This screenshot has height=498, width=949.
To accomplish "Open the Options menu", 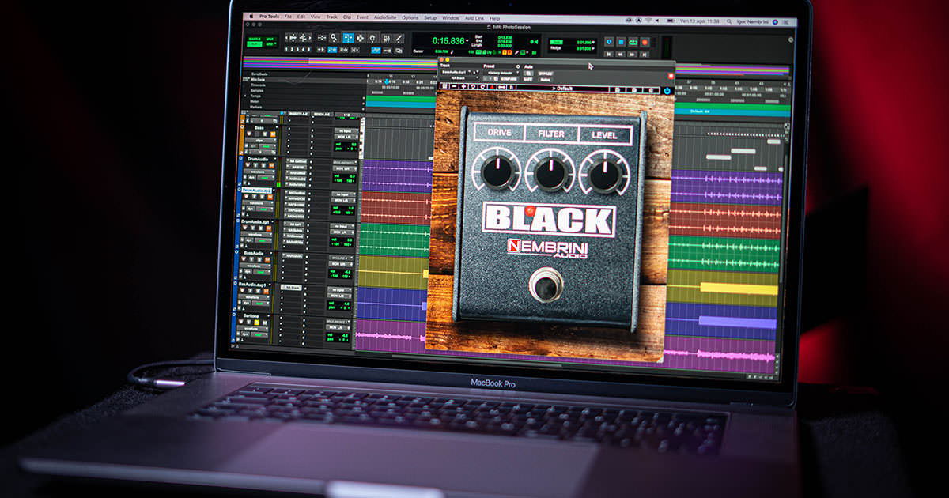I will [x=410, y=17].
